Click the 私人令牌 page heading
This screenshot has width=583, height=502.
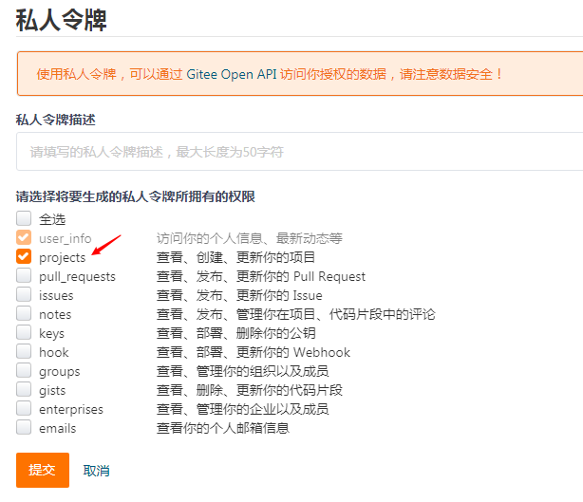click(62, 20)
